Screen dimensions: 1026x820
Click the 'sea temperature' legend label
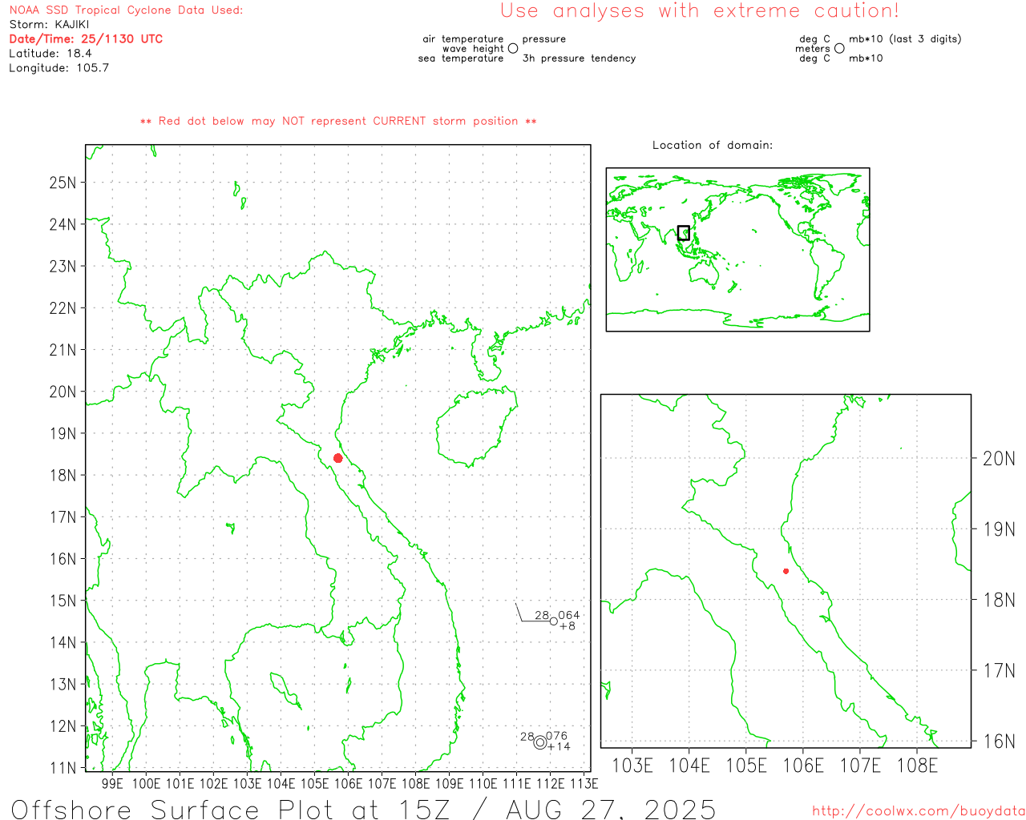(461, 58)
